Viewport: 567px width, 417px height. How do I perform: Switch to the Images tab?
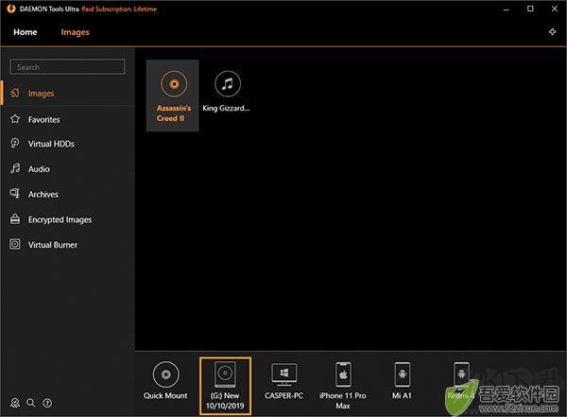[x=75, y=32]
